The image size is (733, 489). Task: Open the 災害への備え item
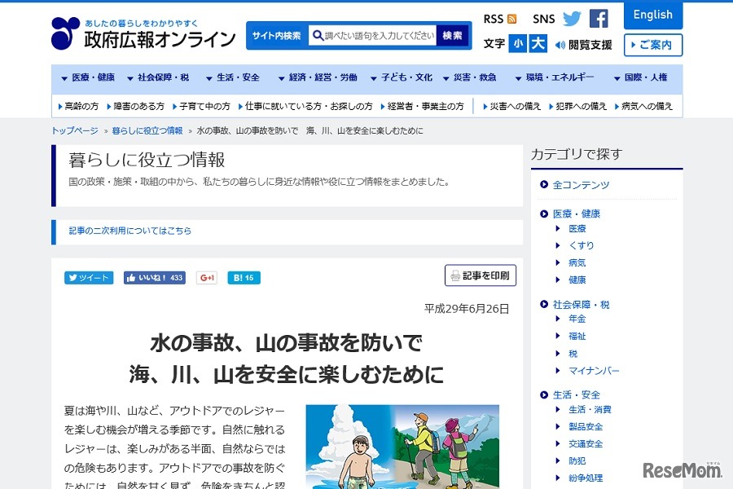pyautogui.click(x=512, y=107)
